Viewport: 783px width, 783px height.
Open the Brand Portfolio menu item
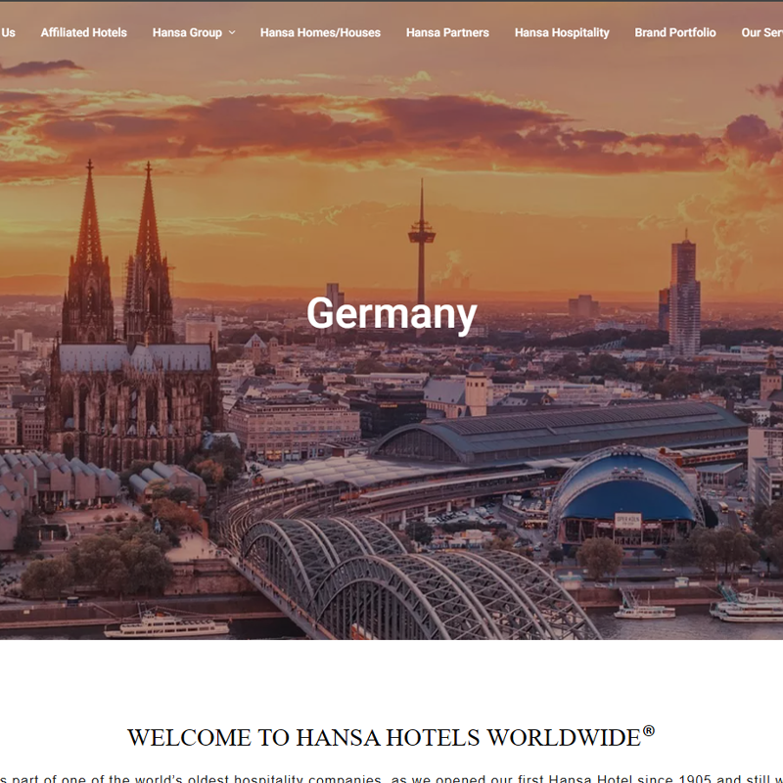[674, 32]
